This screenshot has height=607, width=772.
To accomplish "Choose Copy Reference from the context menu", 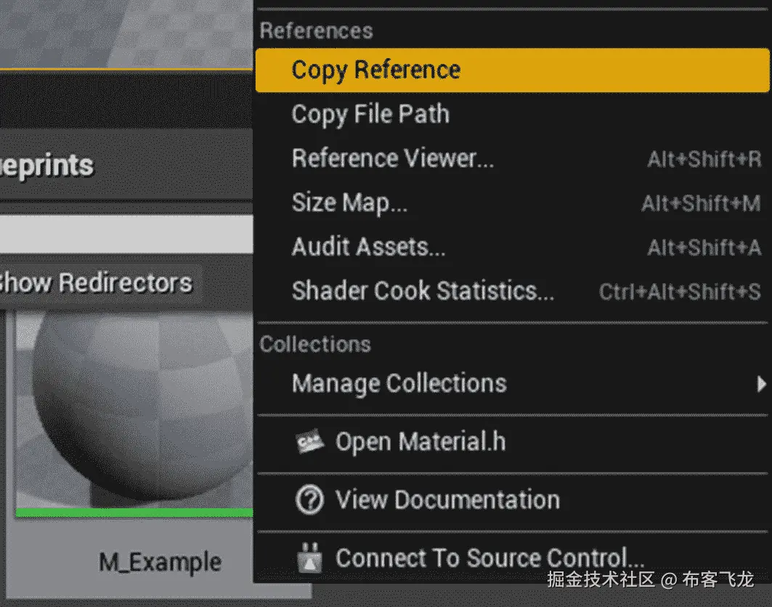I will [x=375, y=70].
